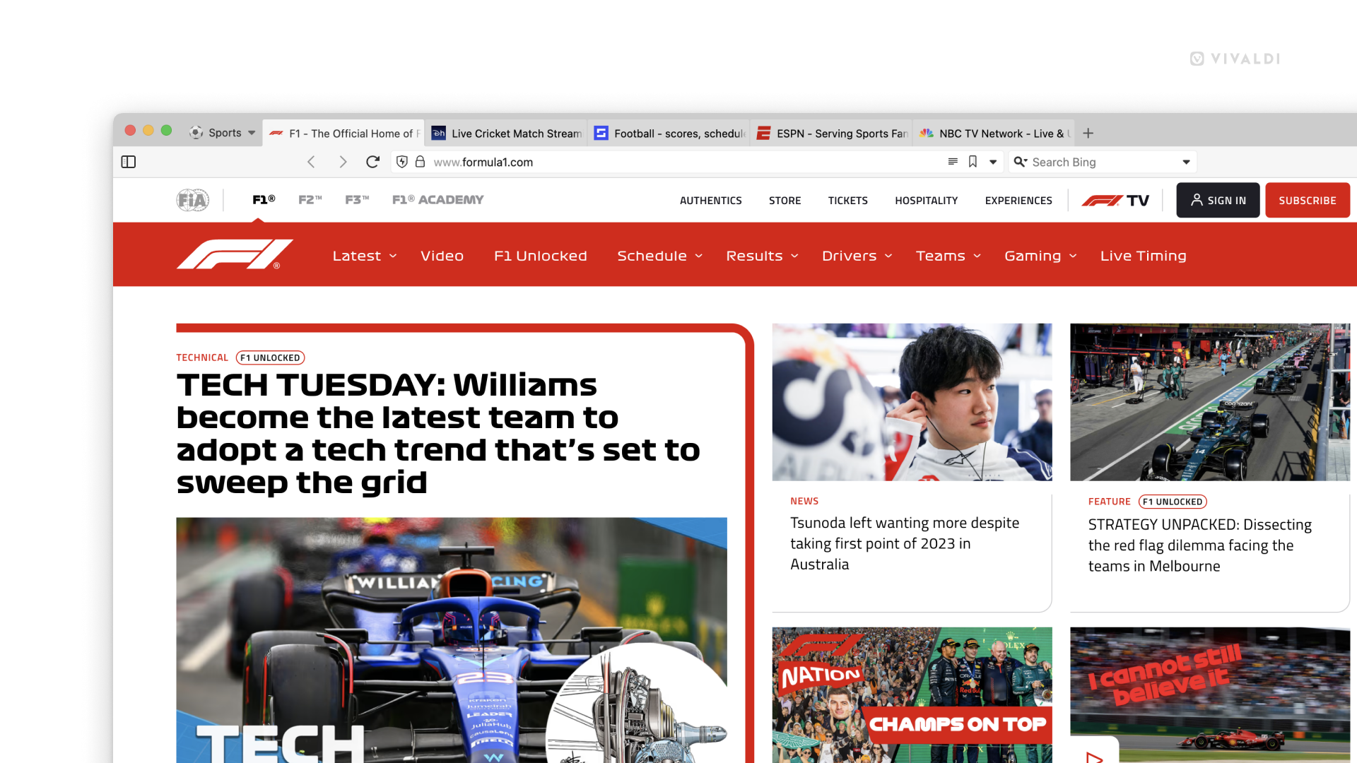Open the Video menu item

442,256
